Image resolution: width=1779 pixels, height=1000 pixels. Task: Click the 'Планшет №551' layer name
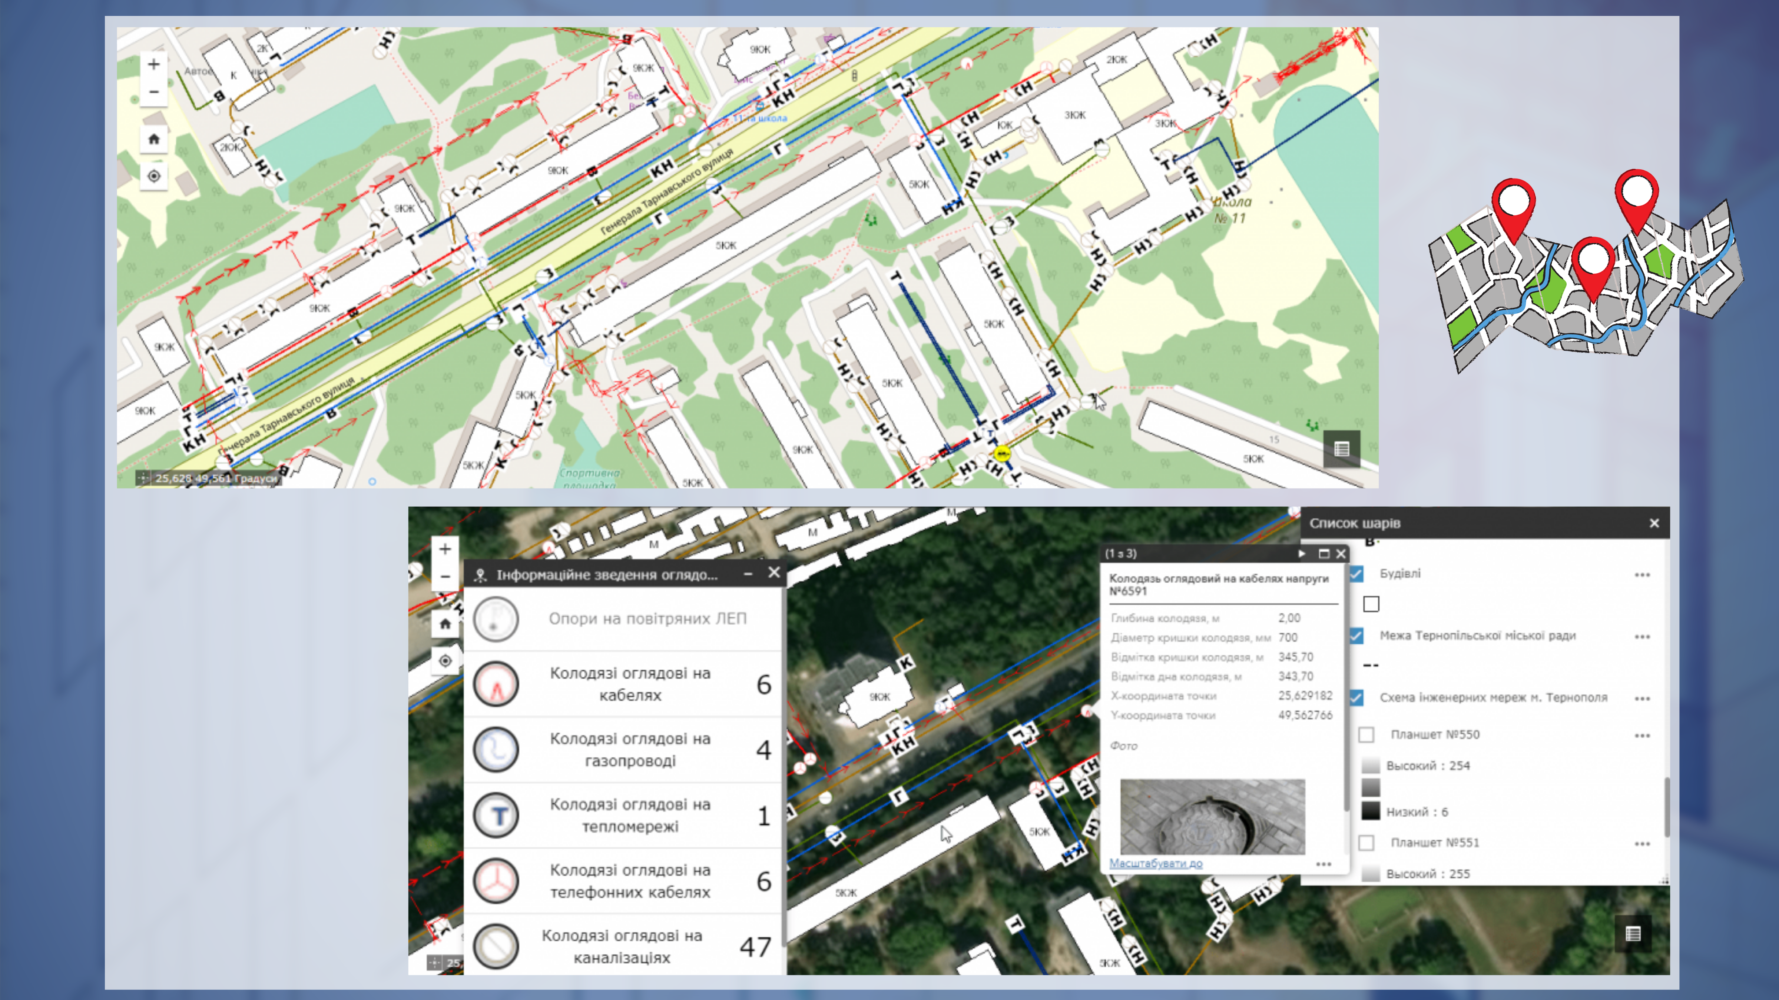pos(1435,843)
